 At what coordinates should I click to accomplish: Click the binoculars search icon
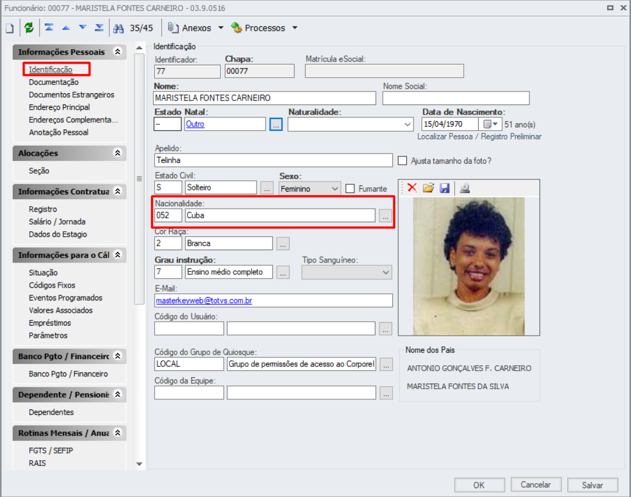tap(118, 28)
